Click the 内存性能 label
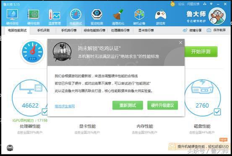The image size is (232, 156). (145, 126)
